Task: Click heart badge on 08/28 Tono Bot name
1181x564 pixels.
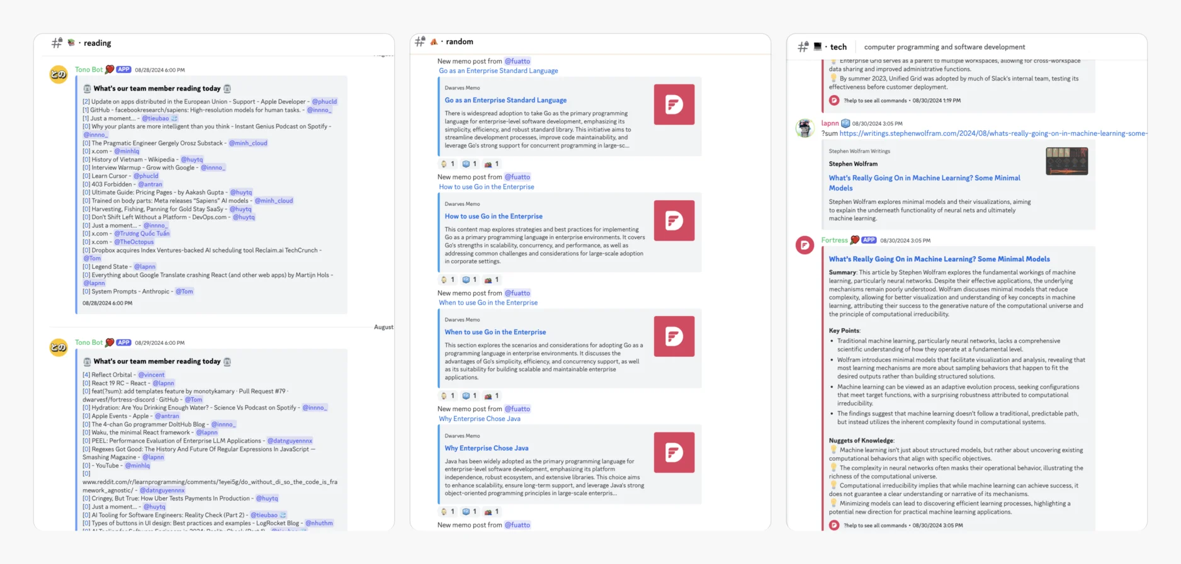Action: 110,69
